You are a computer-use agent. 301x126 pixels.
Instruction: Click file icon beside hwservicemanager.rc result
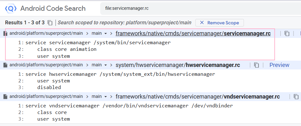tap(6, 65)
